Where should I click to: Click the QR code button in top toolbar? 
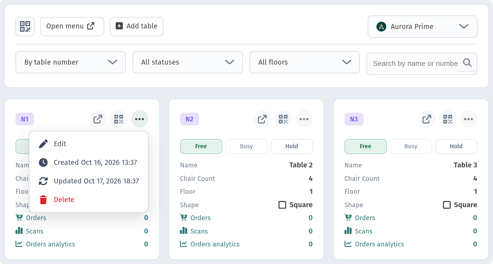point(25,27)
